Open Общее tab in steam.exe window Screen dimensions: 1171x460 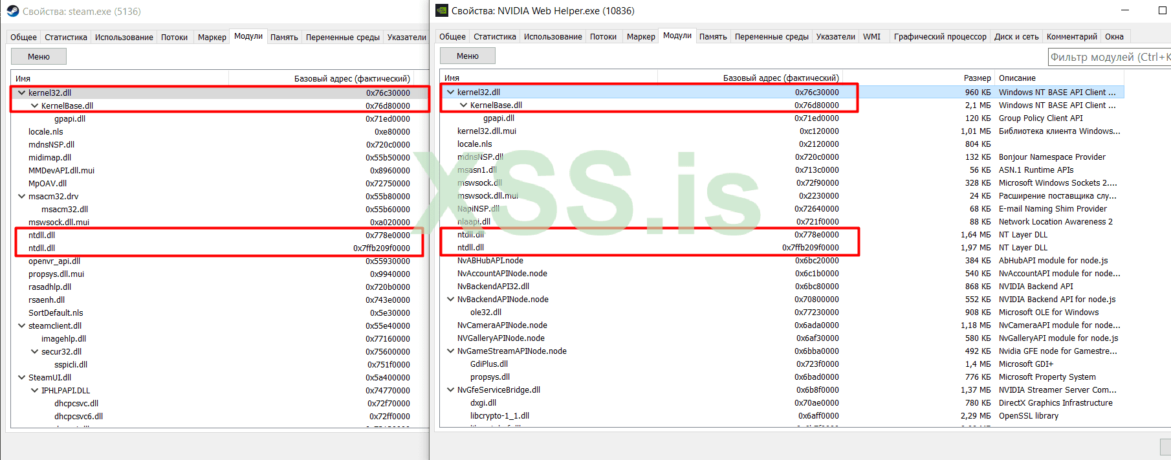pyautogui.click(x=23, y=37)
